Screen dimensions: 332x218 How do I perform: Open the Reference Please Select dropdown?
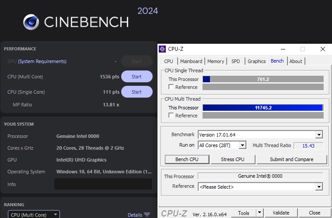tap(319, 187)
